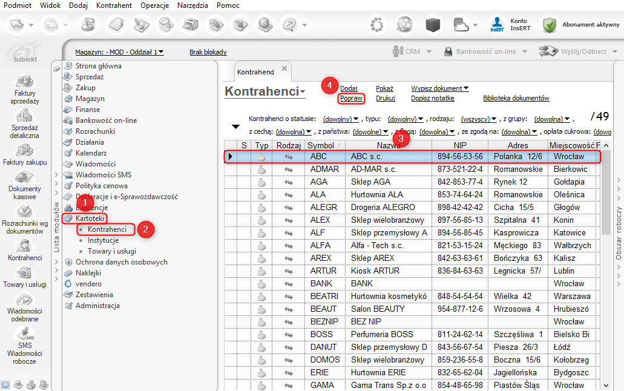Open Dodaj menu in menu bar
Image resolution: width=624 pixels, height=391 pixels.
tap(78, 5)
